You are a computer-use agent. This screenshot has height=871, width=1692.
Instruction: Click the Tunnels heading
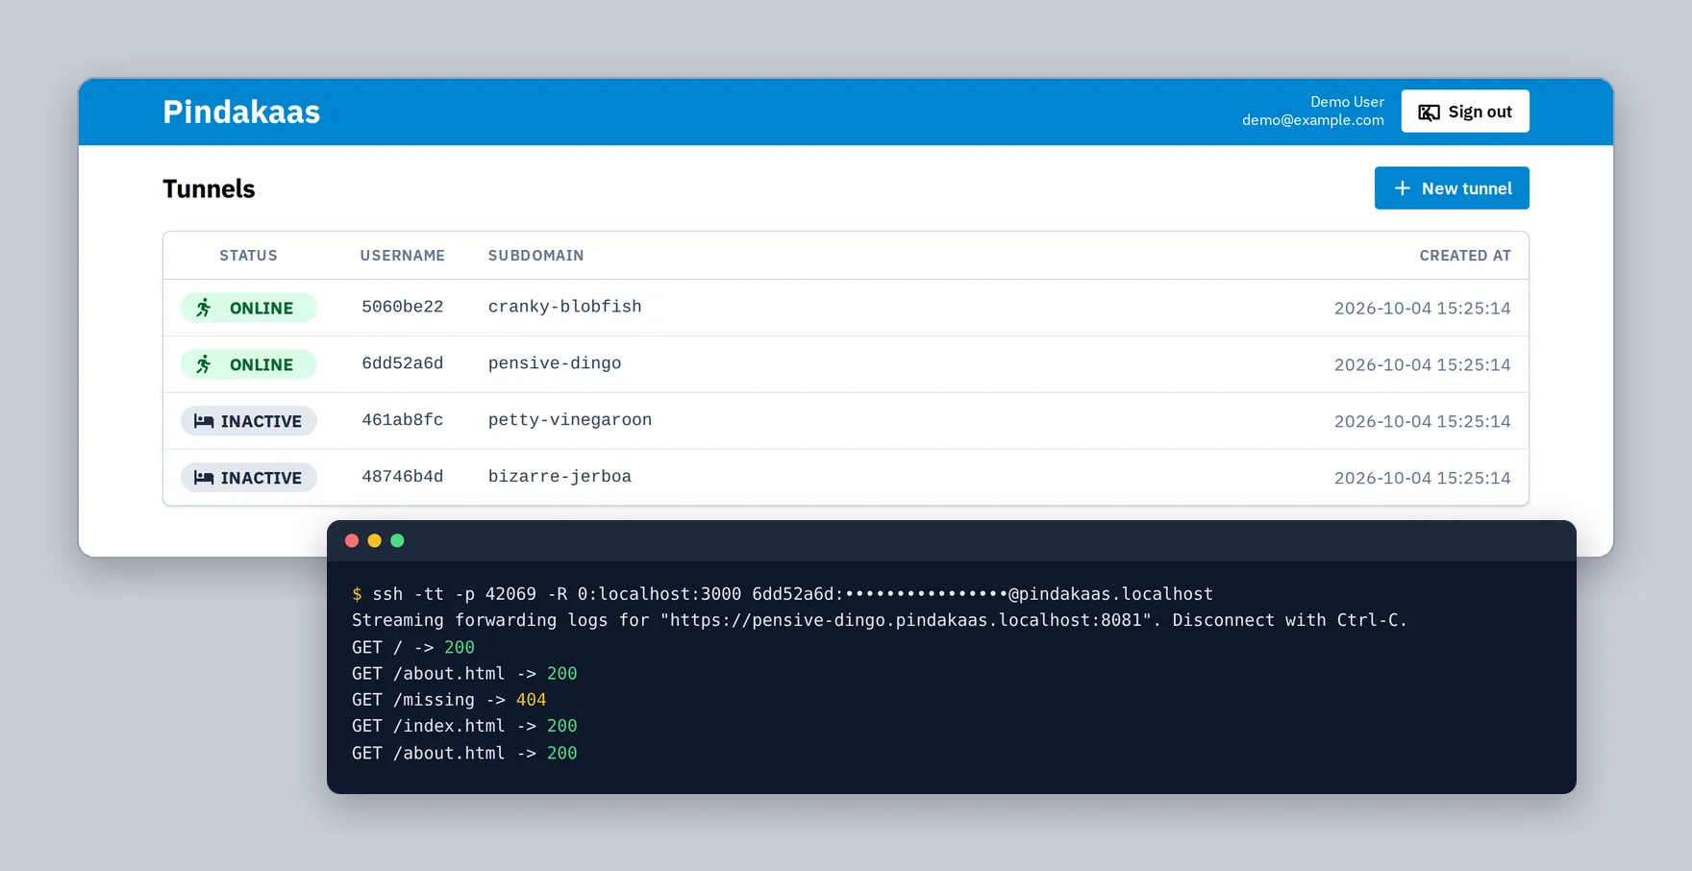coord(209,189)
